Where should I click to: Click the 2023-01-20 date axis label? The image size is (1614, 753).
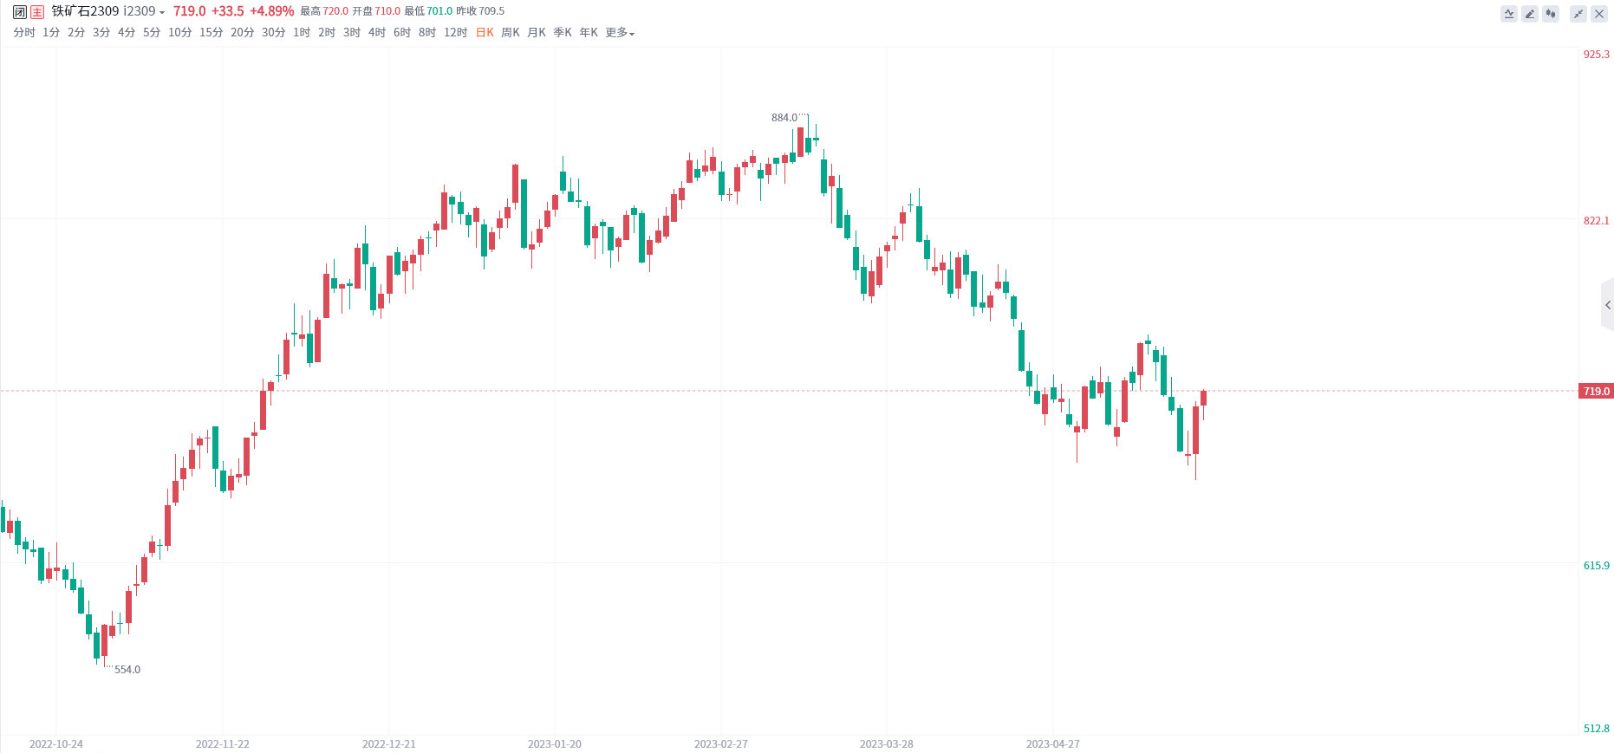pyautogui.click(x=555, y=744)
